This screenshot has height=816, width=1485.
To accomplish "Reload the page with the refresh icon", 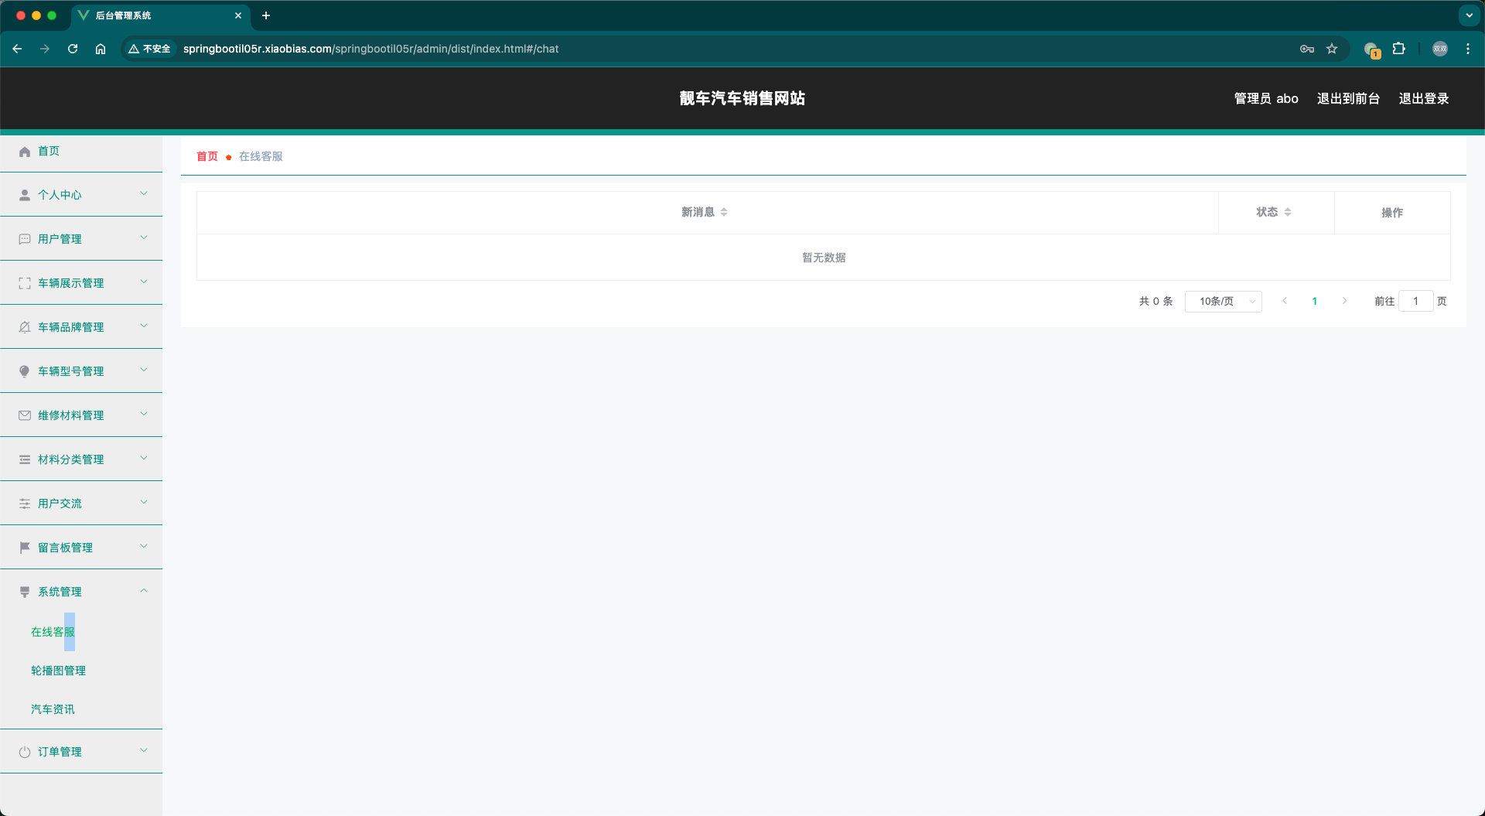I will pos(73,49).
